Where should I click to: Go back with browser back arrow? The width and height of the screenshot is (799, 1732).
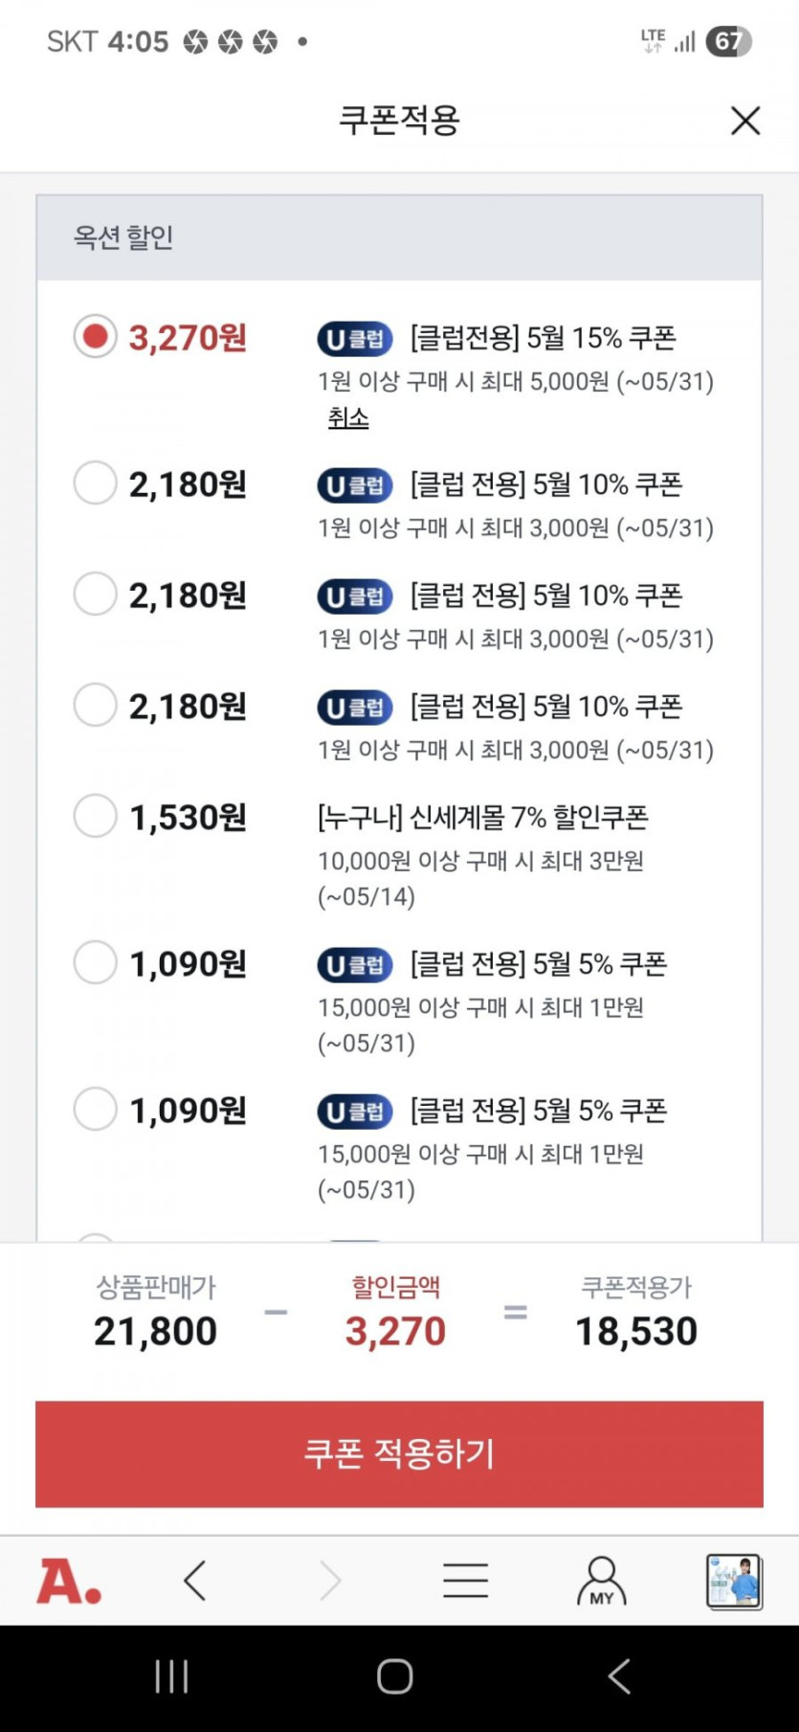point(195,1581)
